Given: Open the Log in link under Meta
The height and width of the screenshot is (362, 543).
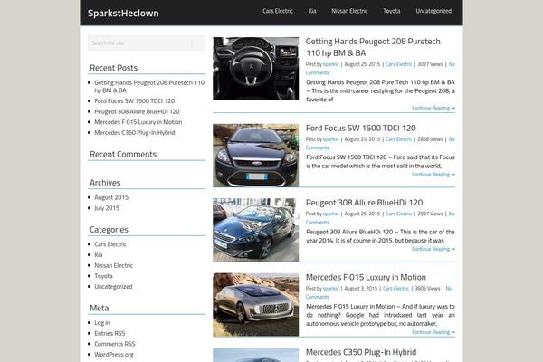Looking at the screenshot, I should pos(102,323).
